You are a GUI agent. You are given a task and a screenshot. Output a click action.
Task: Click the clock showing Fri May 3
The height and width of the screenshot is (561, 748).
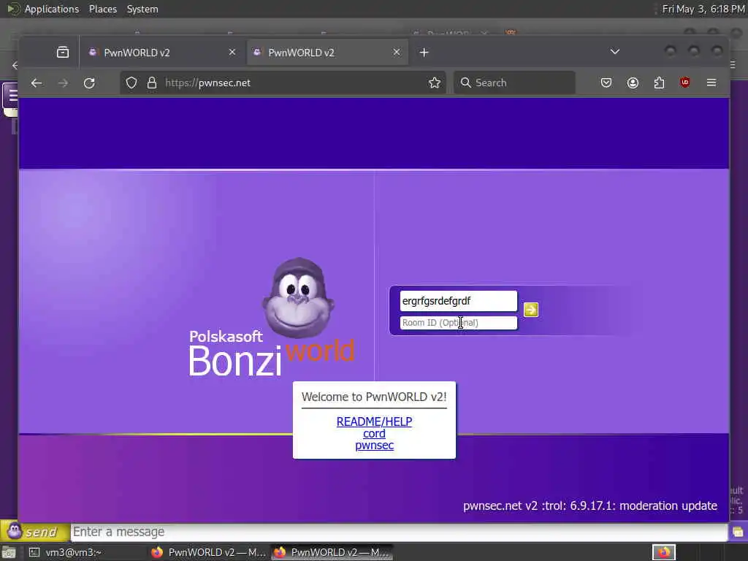pos(703,9)
